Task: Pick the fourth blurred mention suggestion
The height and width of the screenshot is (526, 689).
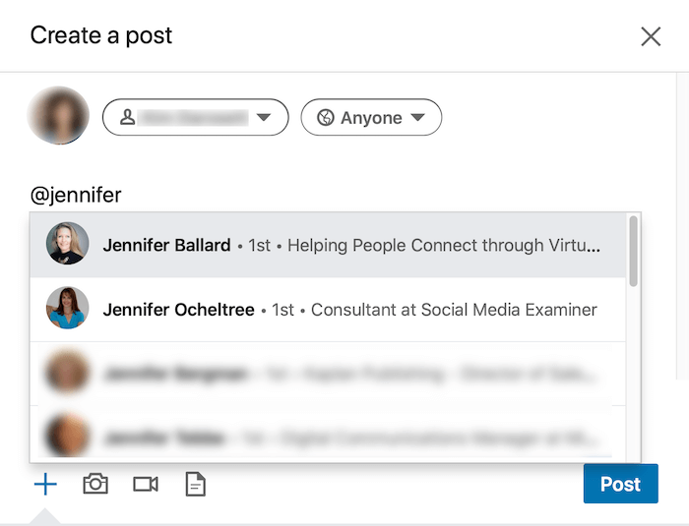Action: tap(325, 435)
